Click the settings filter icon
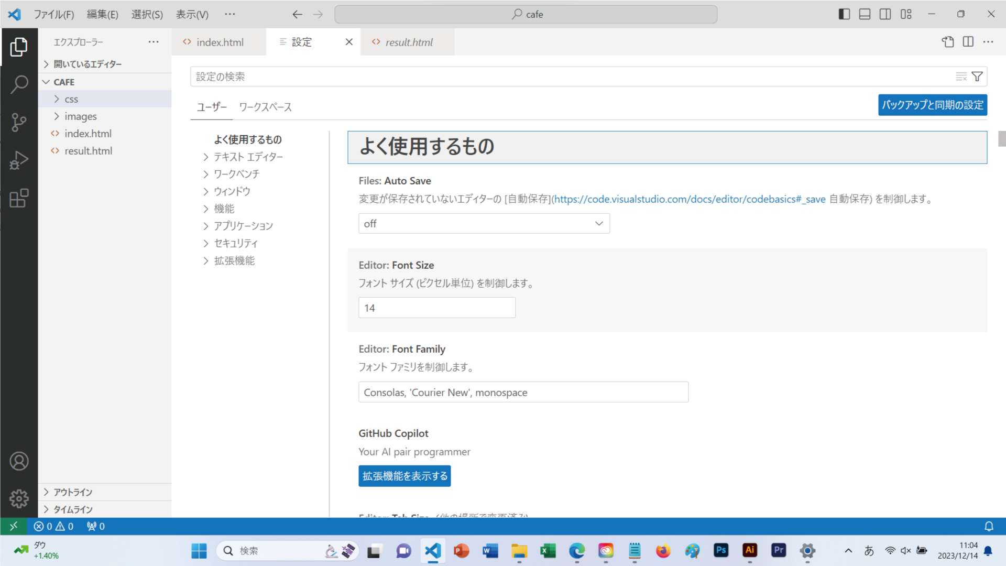Image resolution: width=1006 pixels, height=566 pixels. coord(977,76)
